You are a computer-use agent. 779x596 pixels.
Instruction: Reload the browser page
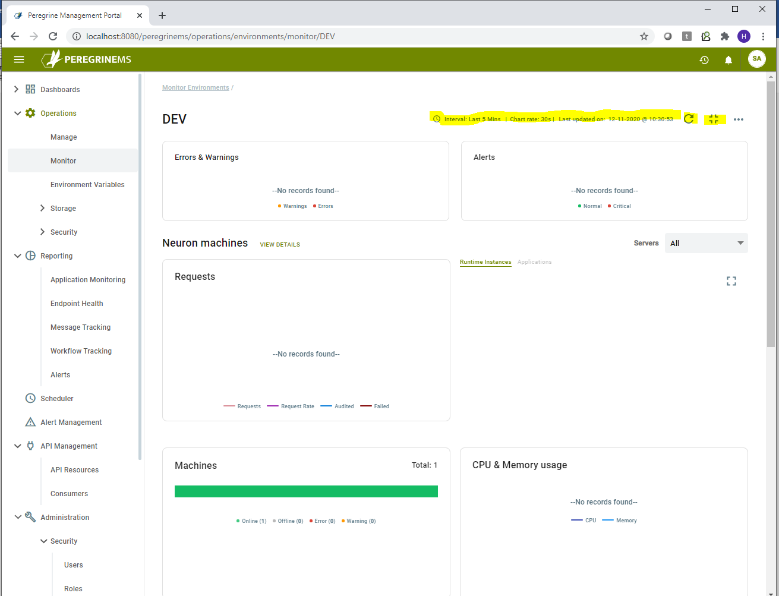53,36
